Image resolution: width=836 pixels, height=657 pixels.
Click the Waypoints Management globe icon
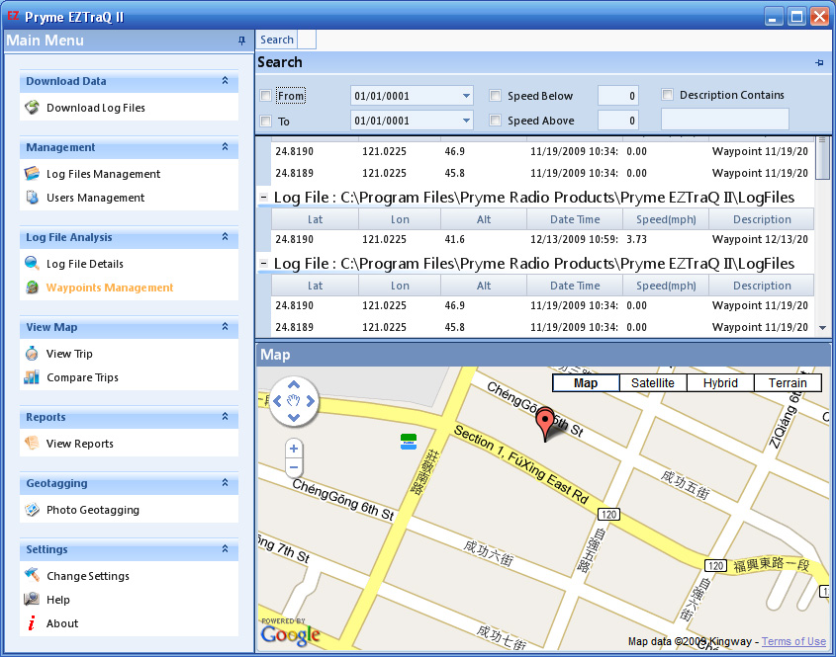(x=32, y=287)
